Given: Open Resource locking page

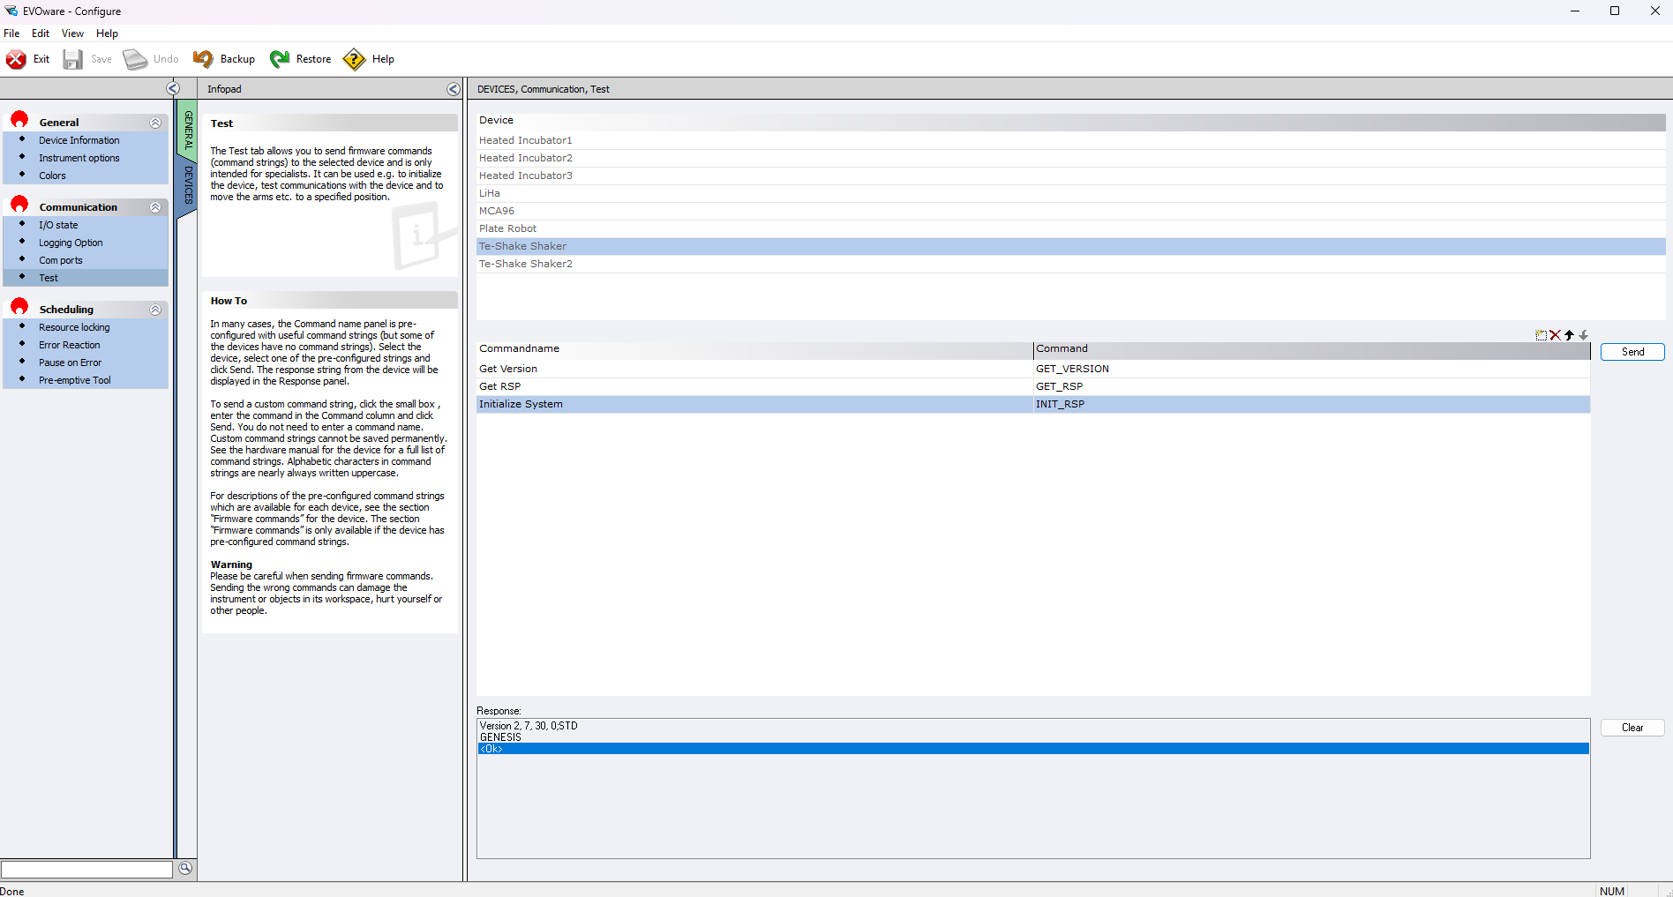Looking at the screenshot, I should coord(74,327).
